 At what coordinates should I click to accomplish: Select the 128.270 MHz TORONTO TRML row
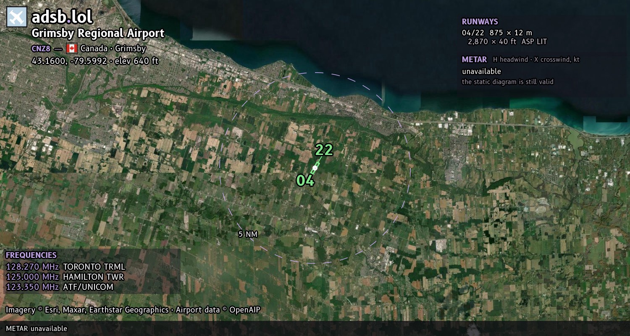[66, 267]
